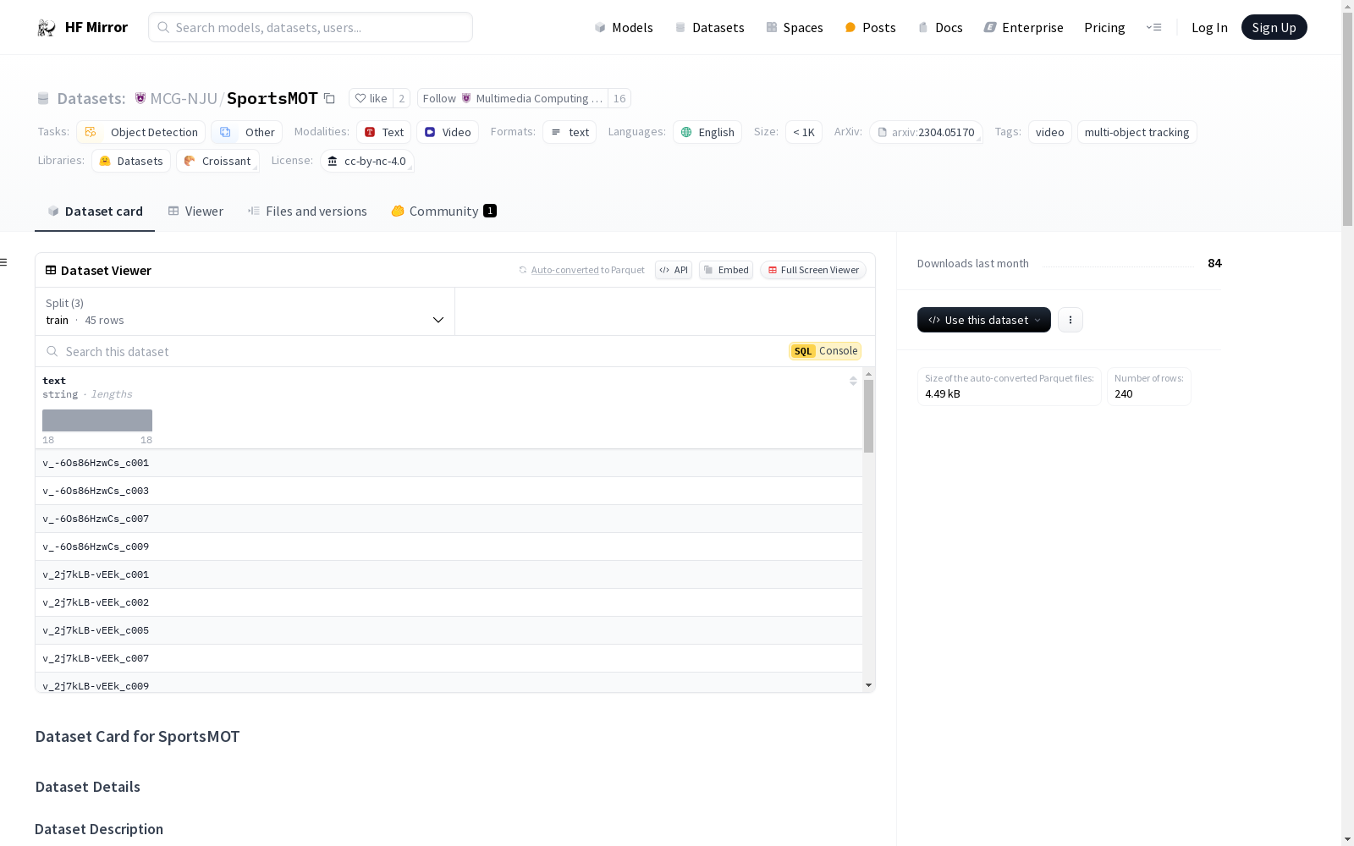
Task: Switch to the Dataset card tab
Action: [x=95, y=211]
